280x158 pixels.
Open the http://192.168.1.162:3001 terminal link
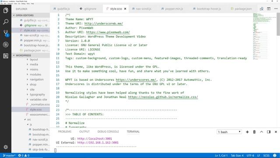(x=98, y=143)
